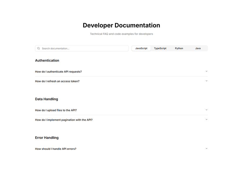Click the 'Technical FAQ and code examples' subtitle
The image size is (243, 175).
click(121, 34)
